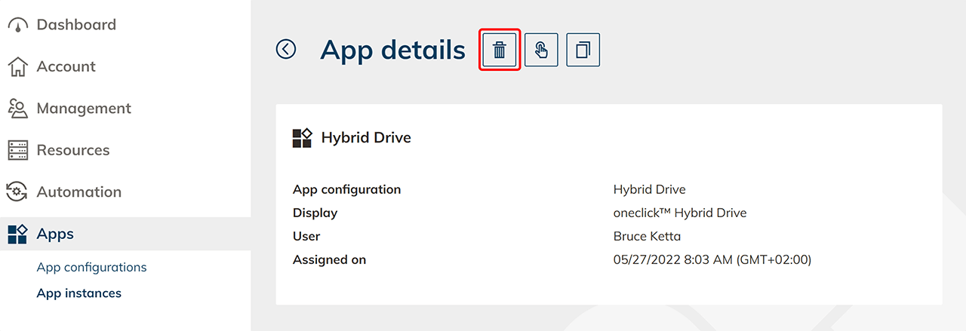Click the Account house icon

click(x=17, y=67)
